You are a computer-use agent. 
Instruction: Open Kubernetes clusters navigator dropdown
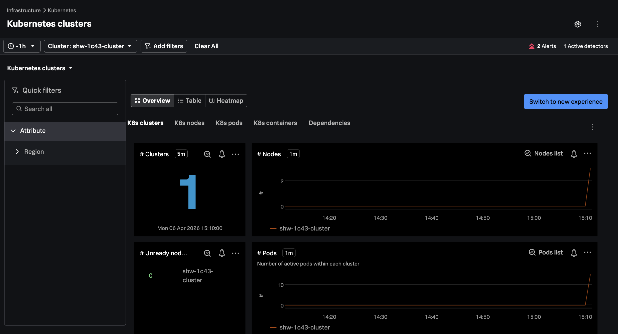point(40,68)
